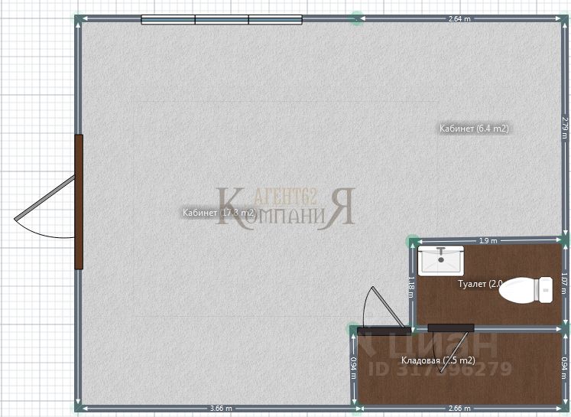Select the brown entrance door on the wall

79,201
